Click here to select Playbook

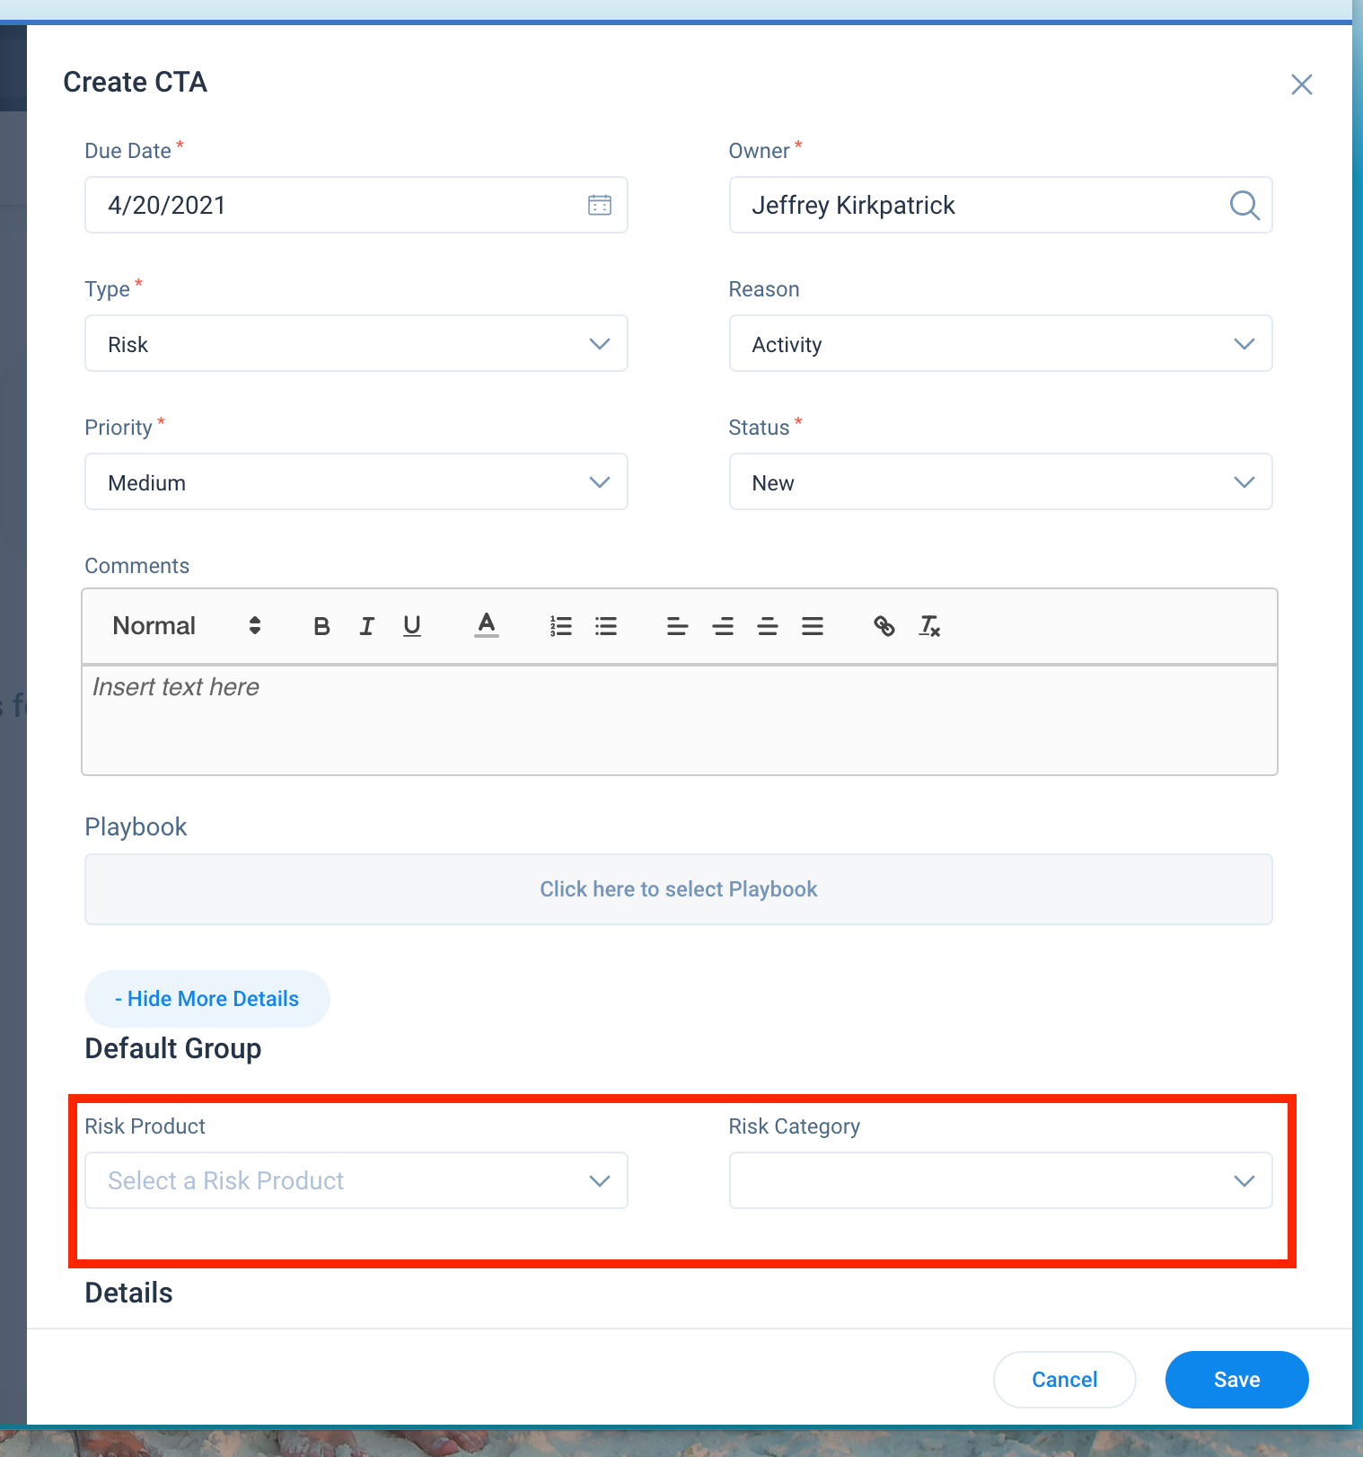pos(679,889)
